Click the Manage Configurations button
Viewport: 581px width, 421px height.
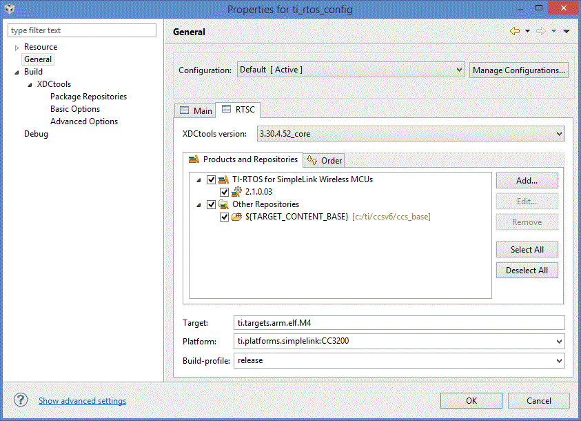[x=519, y=70]
